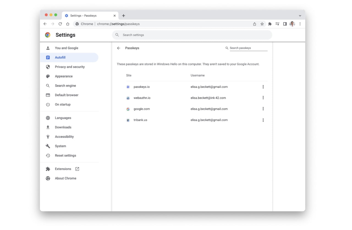Switch to the Settings - Passkeys tab
Screen dimensions: 352x230
[88, 15]
